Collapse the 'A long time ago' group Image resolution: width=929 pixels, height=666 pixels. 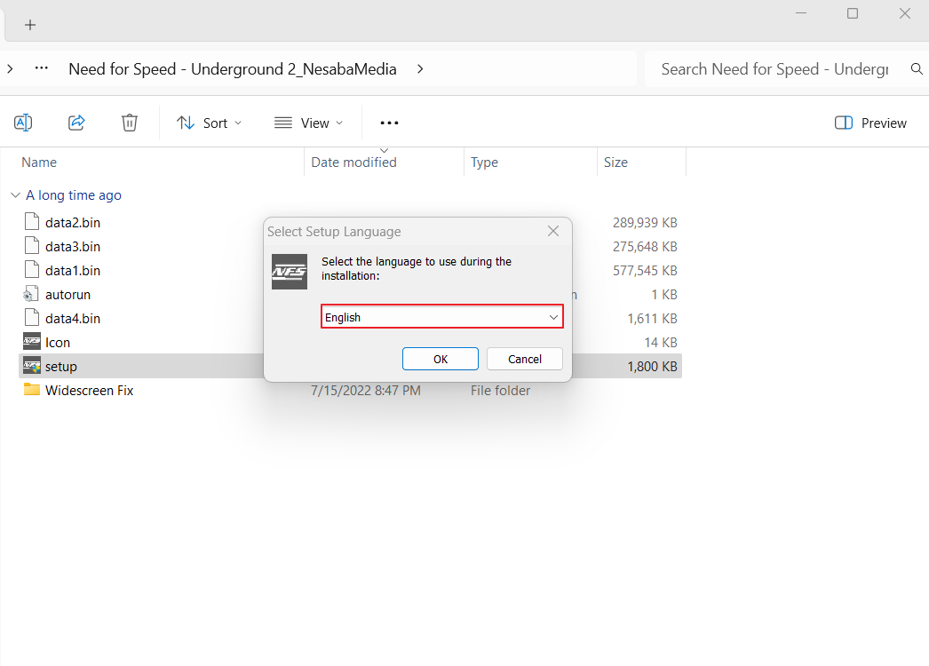(15, 195)
